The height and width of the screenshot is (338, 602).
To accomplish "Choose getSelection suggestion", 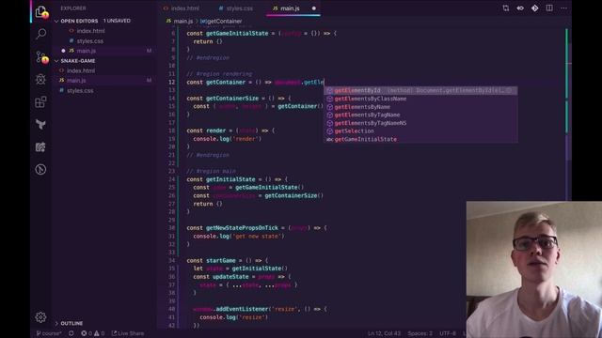I will coord(420,131).
